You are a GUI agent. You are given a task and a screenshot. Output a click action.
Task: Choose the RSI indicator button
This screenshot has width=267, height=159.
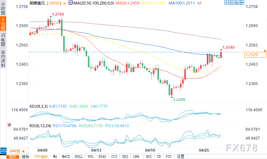coord(149,157)
